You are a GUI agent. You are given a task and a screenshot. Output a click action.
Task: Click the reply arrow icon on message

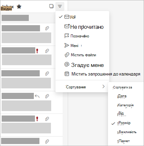[37, 96]
